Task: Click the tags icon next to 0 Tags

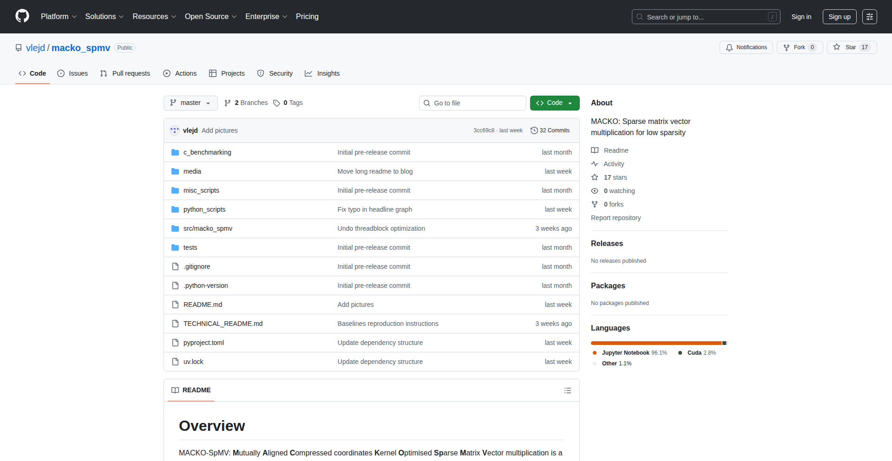Action: [x=276, y=103]
